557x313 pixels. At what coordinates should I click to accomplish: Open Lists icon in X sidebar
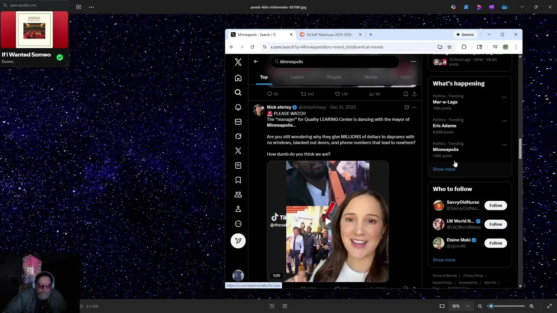(x=238, y=166)
